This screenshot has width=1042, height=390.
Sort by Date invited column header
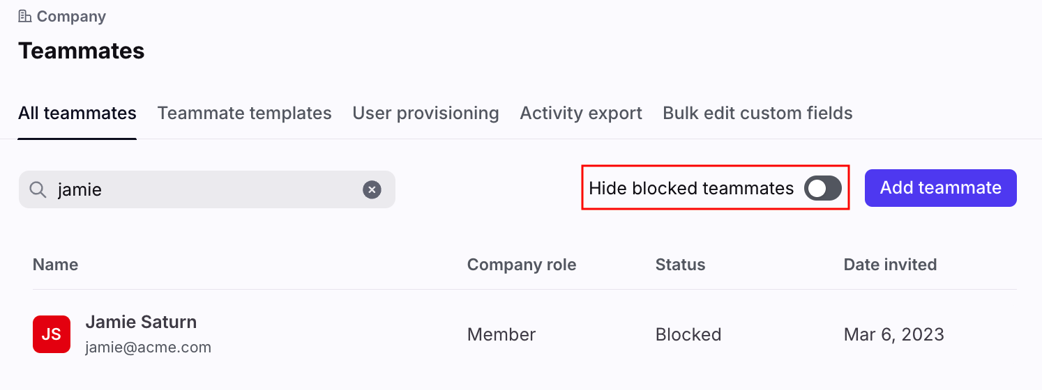(890, 265)
